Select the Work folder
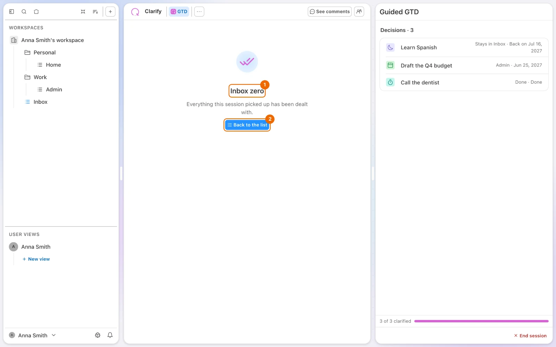The width and height of the screenshot is (556, 347). [x=40, y=77]
